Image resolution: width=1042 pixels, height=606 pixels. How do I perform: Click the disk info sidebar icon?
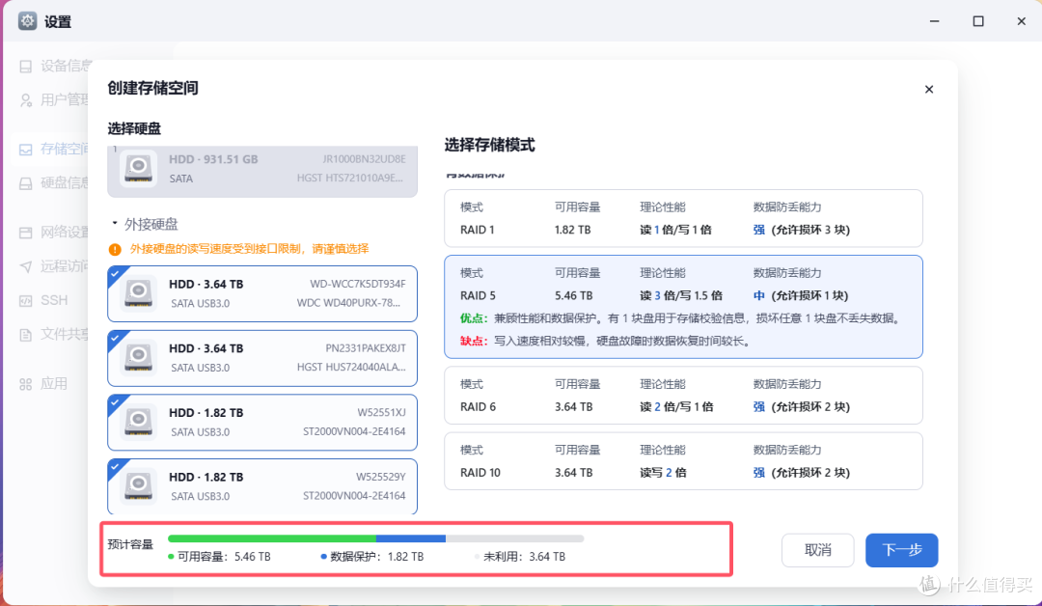(26, 183)
